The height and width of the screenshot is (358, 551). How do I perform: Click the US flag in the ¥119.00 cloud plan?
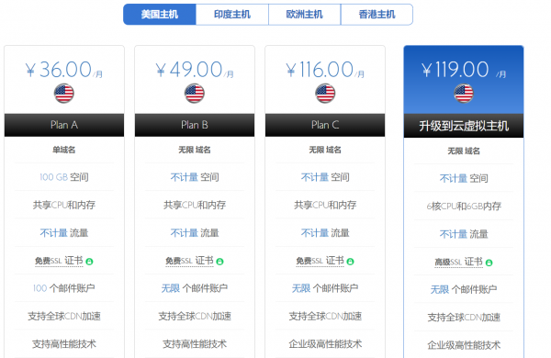tap(464, 94)
